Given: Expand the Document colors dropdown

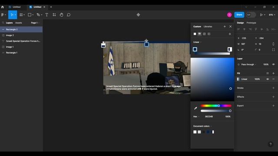Looking at the screenshot, I should click(202, 126).
